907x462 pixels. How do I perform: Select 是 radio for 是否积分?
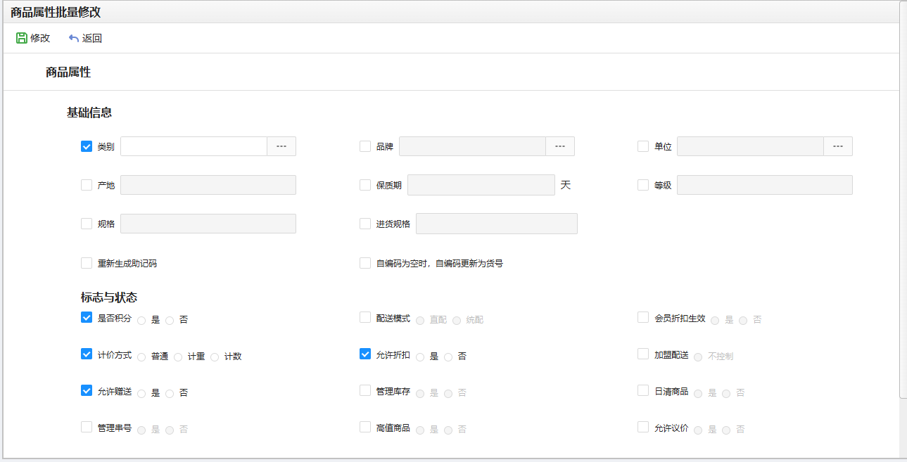(141, 320)
